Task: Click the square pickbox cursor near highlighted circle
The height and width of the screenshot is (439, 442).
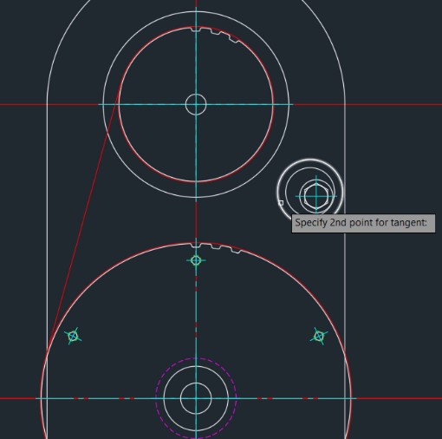Action: (281, 203)
